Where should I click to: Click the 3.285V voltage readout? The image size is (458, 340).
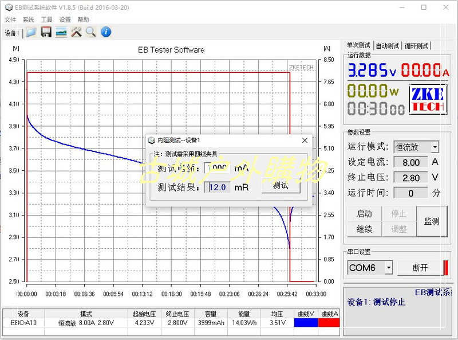pos(372,70)
